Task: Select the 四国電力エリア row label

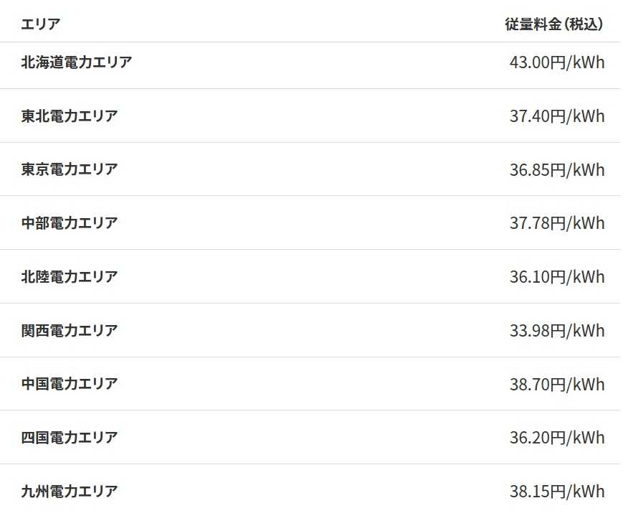Action: point(70,438)
